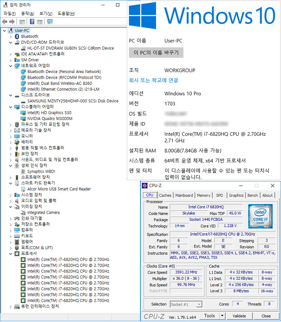
Task: Switch to the Mainboard tab in CPU-Z
Action: pyautogui.click(x=184, y=195)
